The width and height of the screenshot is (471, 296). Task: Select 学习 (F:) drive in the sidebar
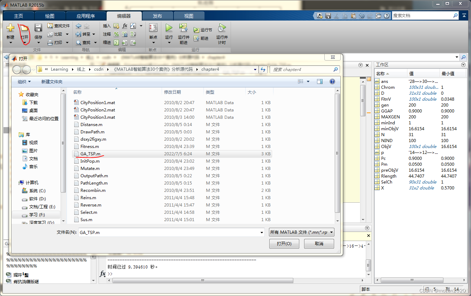(36, 215)
